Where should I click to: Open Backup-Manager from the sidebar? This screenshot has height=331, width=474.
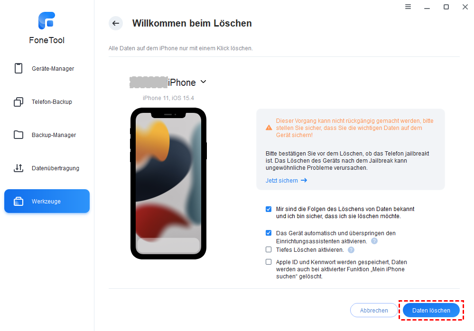click(x=47, y=135)
